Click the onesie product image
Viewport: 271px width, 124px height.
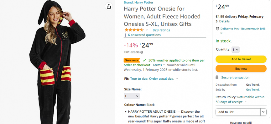click(x=57, y=62)
